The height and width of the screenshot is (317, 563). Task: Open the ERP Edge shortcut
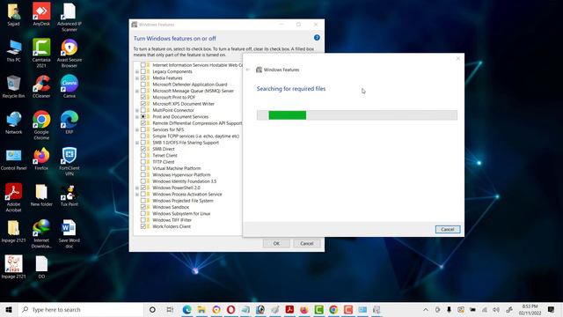click(x=69, y=122)
